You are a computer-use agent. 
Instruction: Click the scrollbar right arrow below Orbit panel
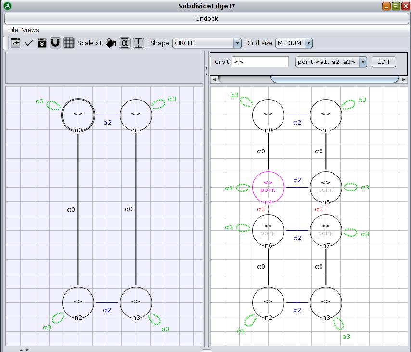click(x=403, y=79)
